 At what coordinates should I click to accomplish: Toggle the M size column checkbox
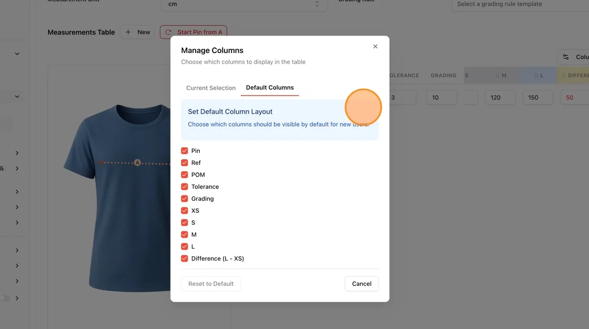(x=185, y=235)
